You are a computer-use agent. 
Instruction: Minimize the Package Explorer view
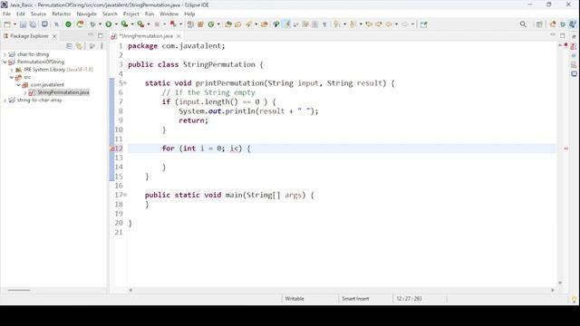pos(91,35)
